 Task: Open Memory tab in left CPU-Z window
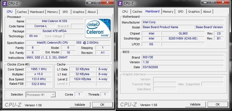[52, 12]
